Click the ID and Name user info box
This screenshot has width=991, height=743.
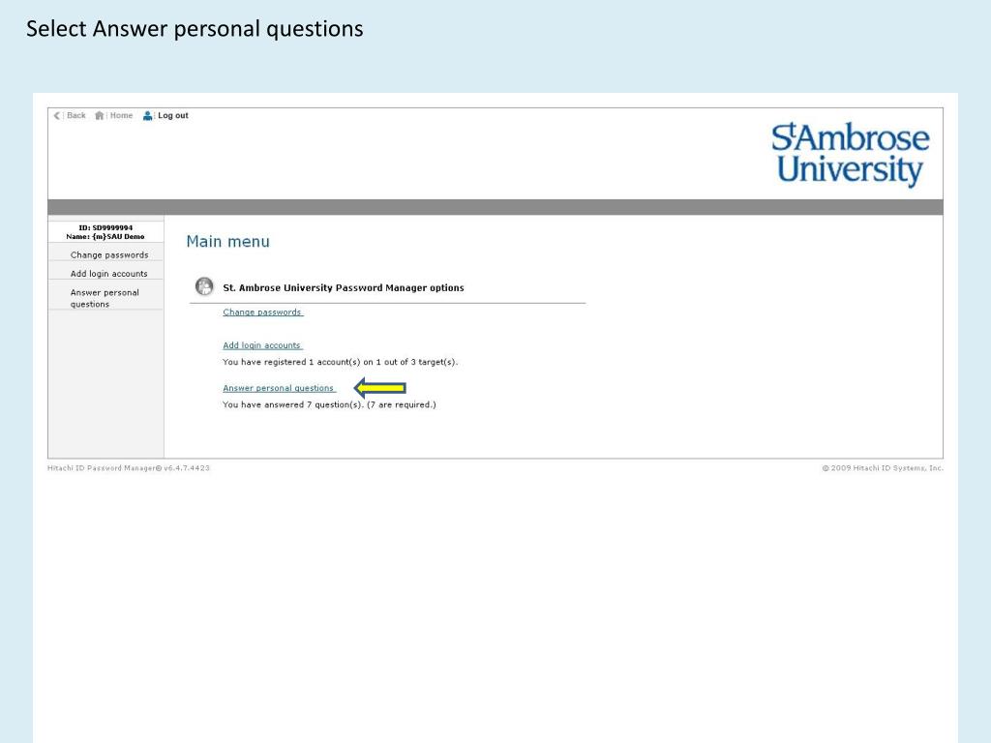(x=105, y=232)
